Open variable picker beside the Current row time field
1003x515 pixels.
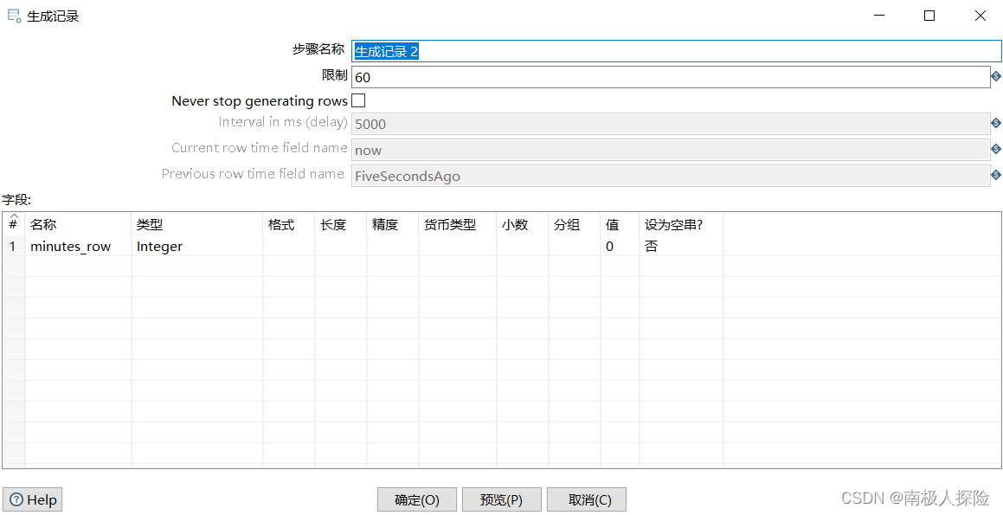996,149
